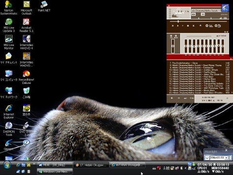Select playlist track 10 Zombie Attack
The width and height of the screenshot is (233, 175).
tap(199, 70)
